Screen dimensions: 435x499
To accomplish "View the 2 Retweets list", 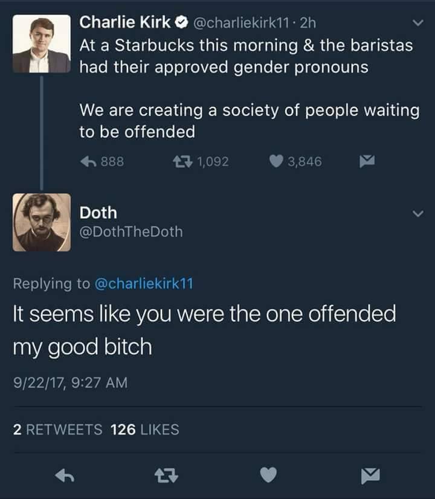I will pyautogui.click(x=58, y=430).
